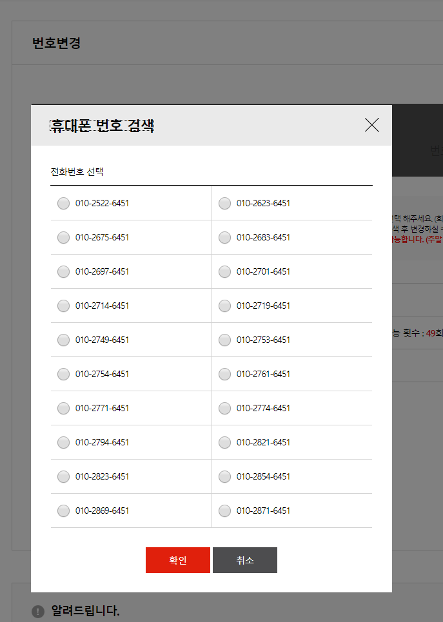Select the 010-2714-6451 option
This screenshot has width=443, height=622.
point(64,306)
